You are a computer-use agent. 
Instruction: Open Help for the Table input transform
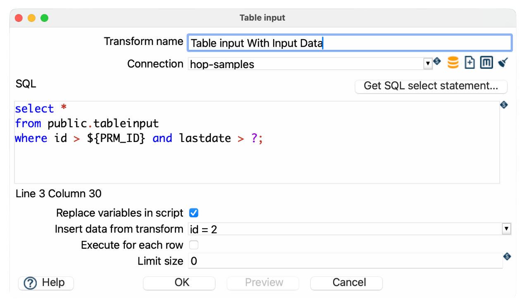pyautogui.click(x=45, y=283)
